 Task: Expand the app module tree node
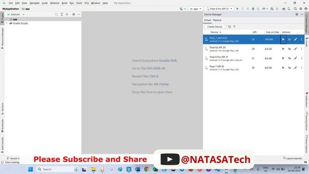7,19
